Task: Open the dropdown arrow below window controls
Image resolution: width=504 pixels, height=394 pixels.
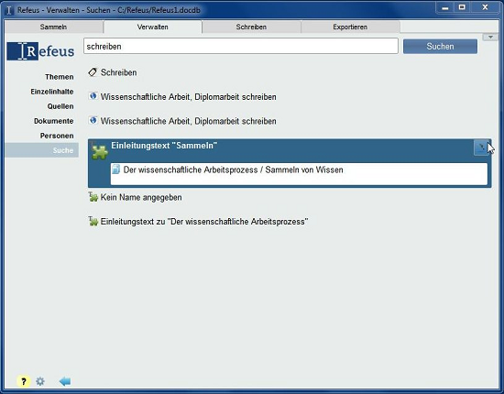Action: [490, 38]
